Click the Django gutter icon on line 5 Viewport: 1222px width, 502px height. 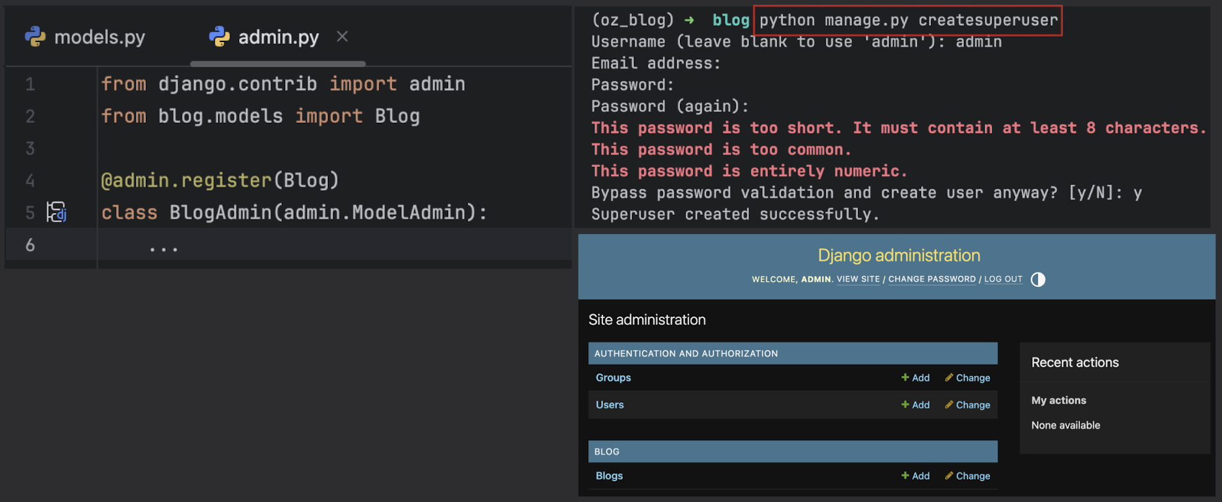tap(57, 212)
